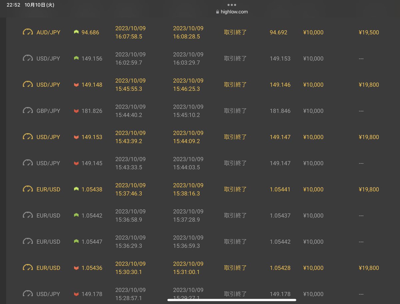Click green up arrow beside 94.686
Screen dimensions: 400x304
[76, 32]
